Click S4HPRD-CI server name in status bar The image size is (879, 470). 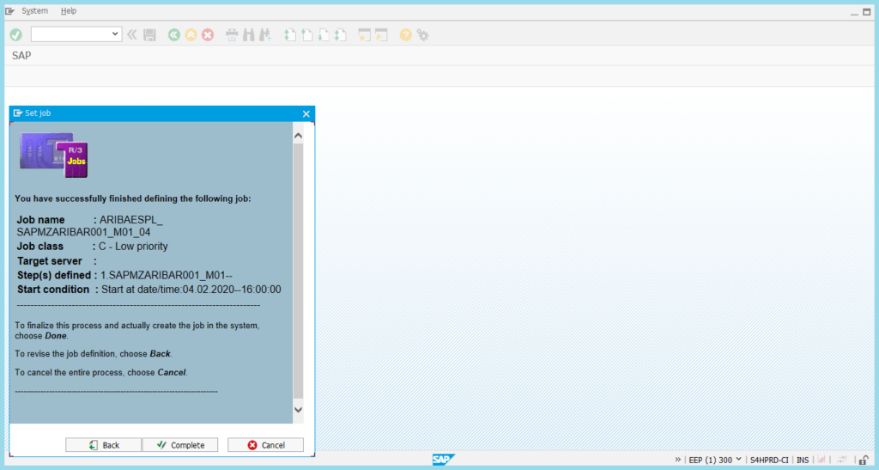pyautogui.click(x=769, y=460)
